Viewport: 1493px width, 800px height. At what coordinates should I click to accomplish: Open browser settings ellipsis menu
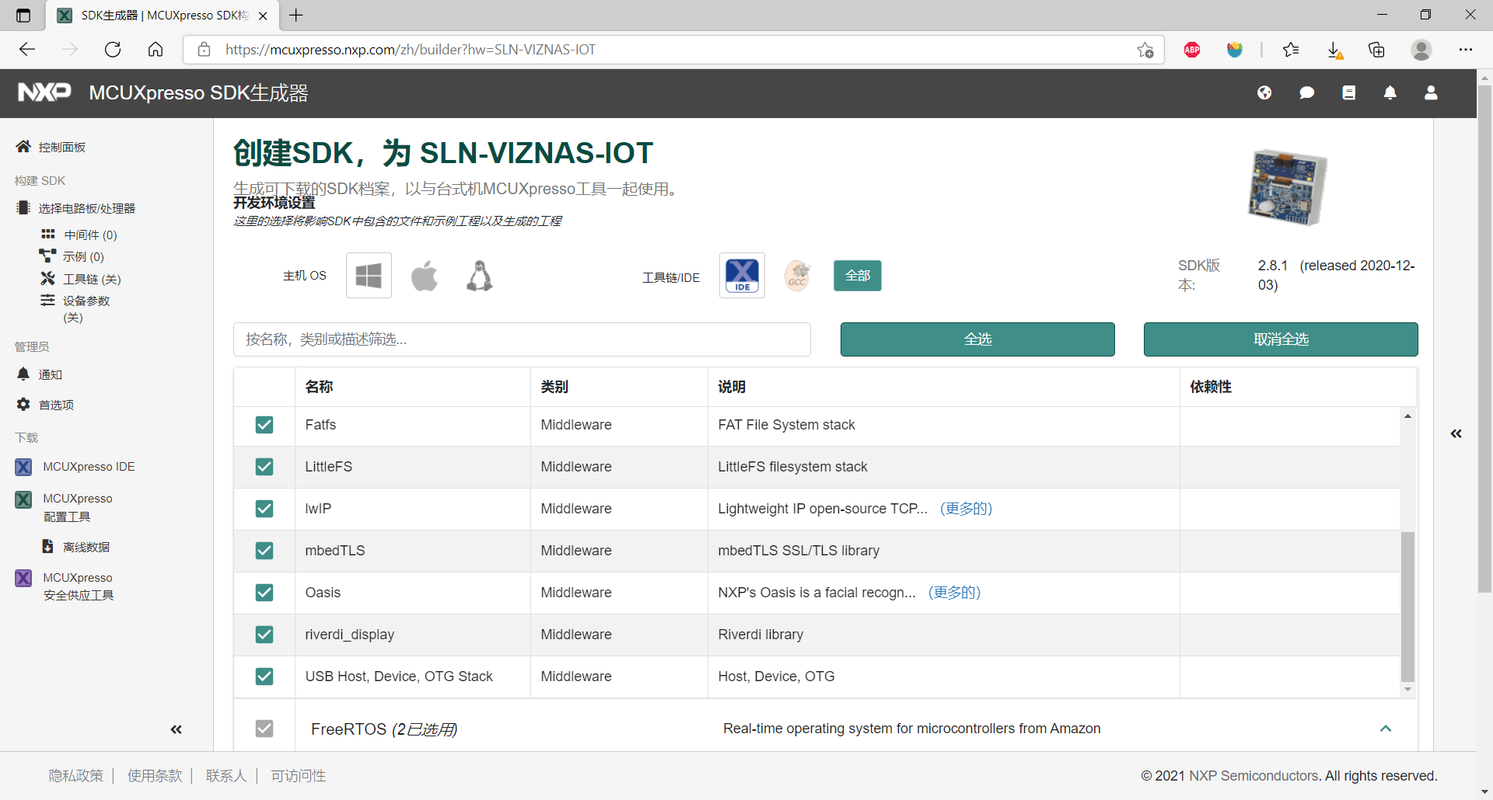click(1466, 50)
